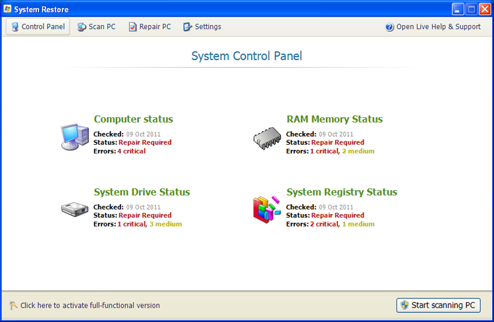This screenshot has width=494, height=322.
Task: Click the question mark help icon
Action: click(x=389, y=27)
